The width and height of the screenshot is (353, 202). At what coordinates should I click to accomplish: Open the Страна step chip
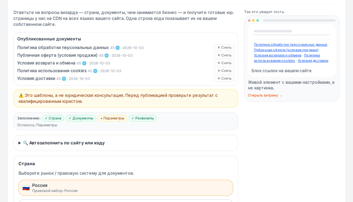pyautogui.click(x=53, y=118)
